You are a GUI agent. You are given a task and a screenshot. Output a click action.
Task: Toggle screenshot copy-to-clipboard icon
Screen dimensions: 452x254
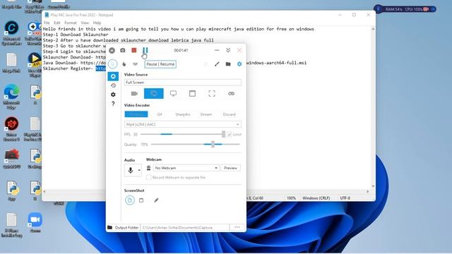141,200
